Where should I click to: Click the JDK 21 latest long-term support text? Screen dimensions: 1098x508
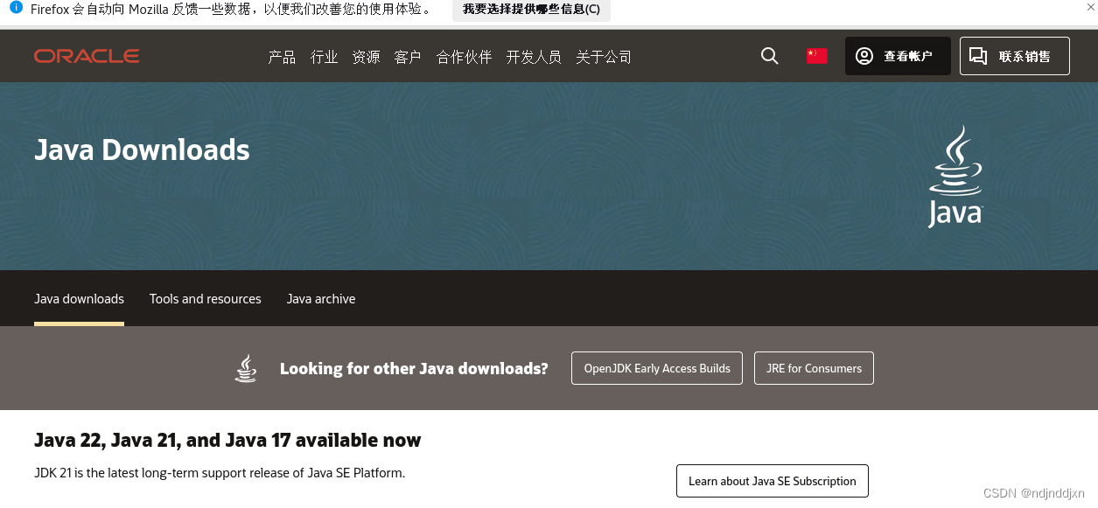pyautogui.click(x=220, y=473)
